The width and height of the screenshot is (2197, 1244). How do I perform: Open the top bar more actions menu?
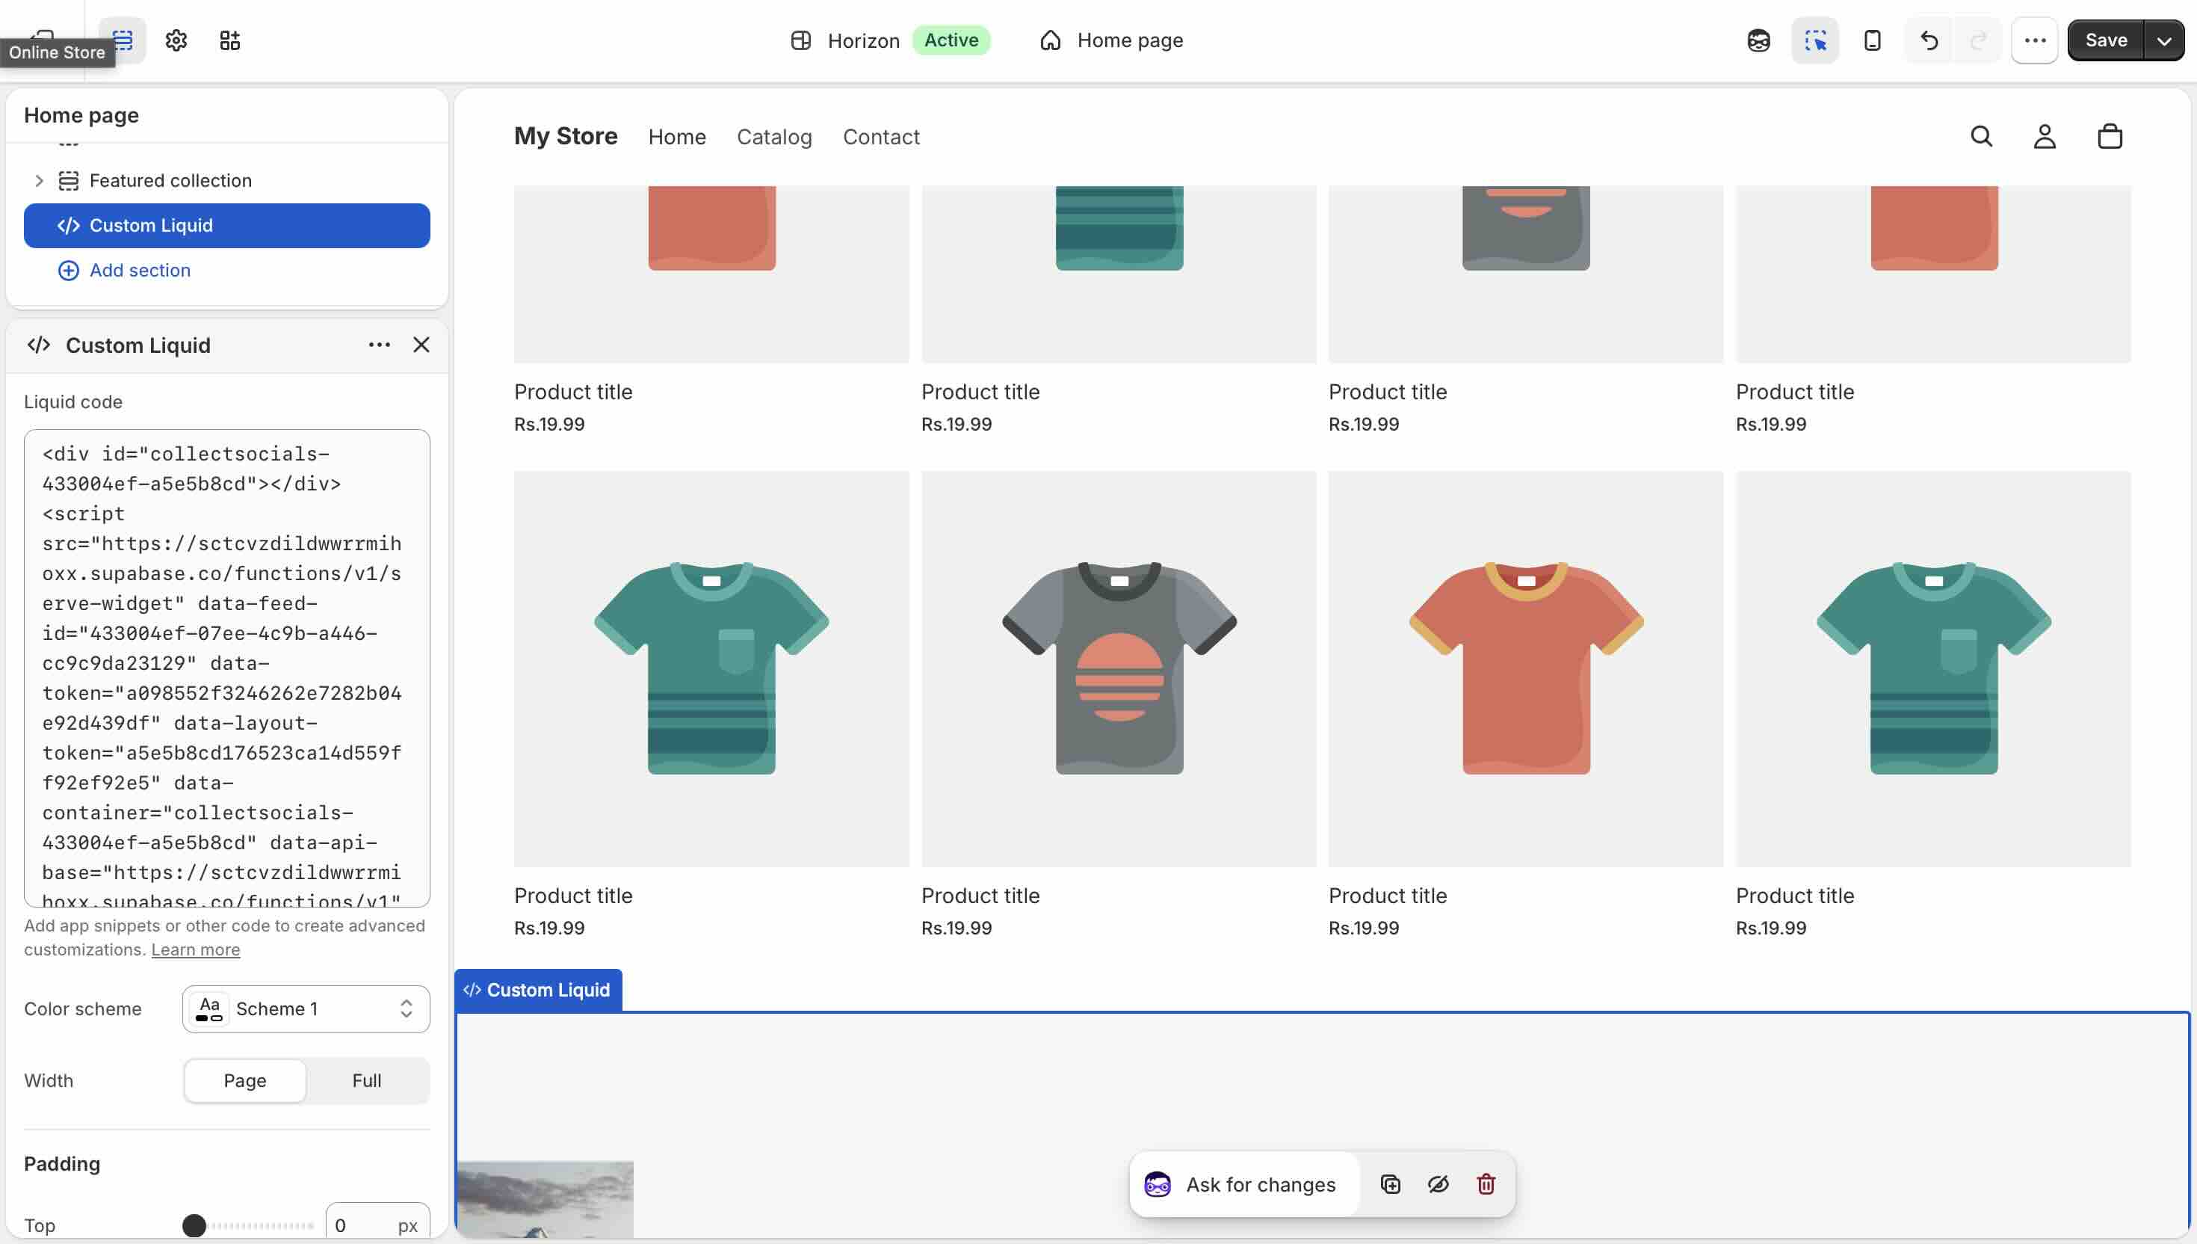[2035, 40]
